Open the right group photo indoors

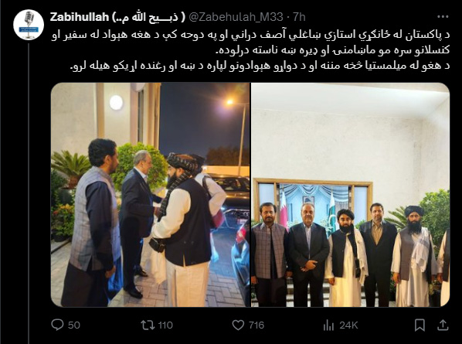pos(350,195)
